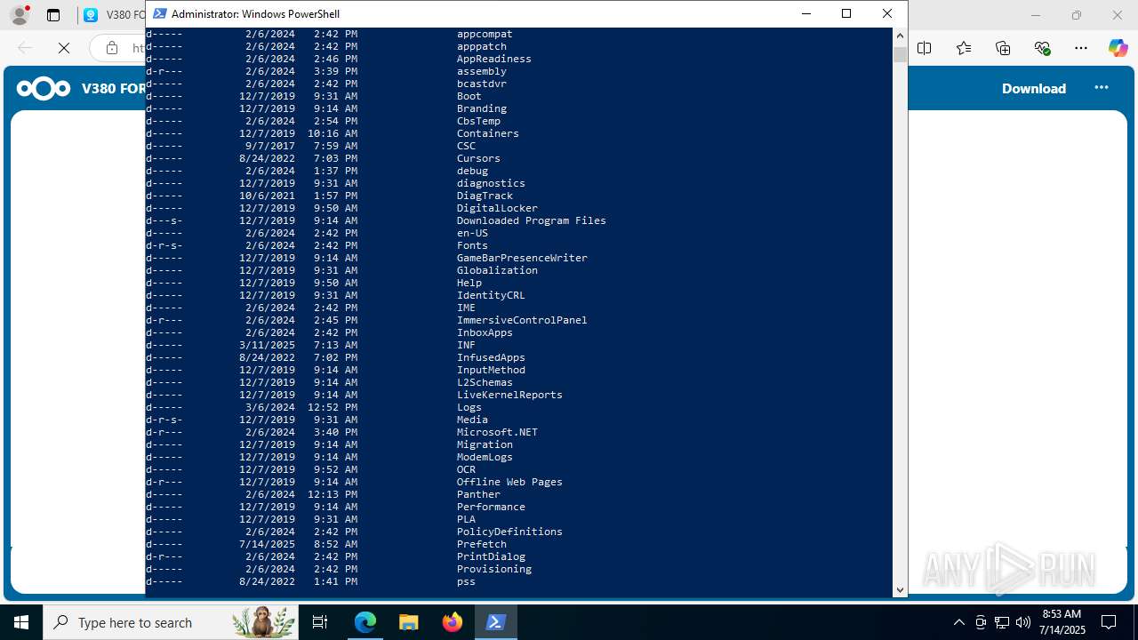Screen dimensions: 1138x640
Task: Open Edge tab actions menu icon
Action: (x=53, y=15)
